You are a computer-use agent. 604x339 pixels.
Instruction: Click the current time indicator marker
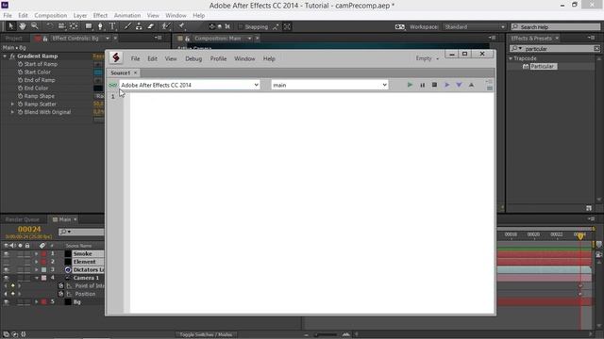580,236
